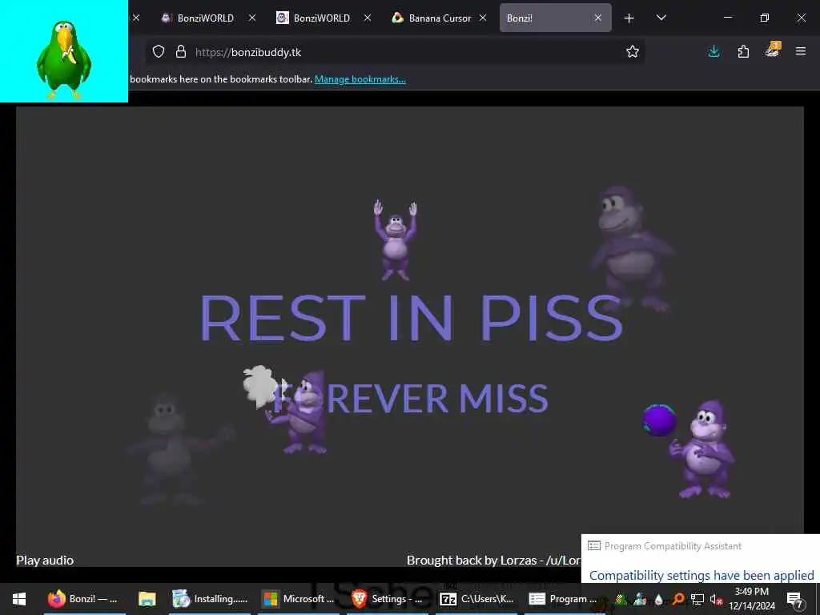820x615 pixels.
Task: Open the Manage bookmarks link
Action: coord(360,79)
